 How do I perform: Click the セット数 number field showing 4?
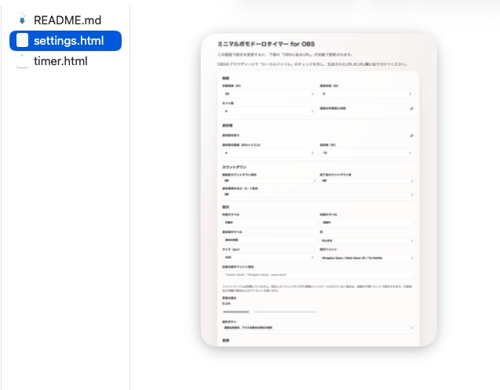coord(269,111)
